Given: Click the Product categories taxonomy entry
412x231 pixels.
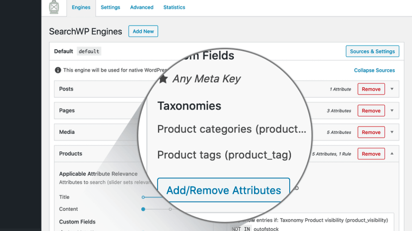Looking at the screenshot, I should pyautogui.click(x=232, y=129).
